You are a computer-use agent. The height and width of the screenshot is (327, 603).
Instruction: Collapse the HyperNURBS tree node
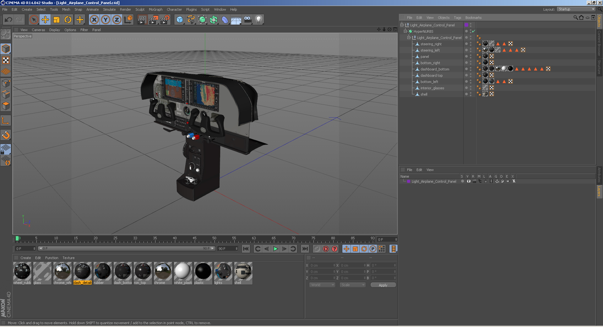[x=405, y=31]
